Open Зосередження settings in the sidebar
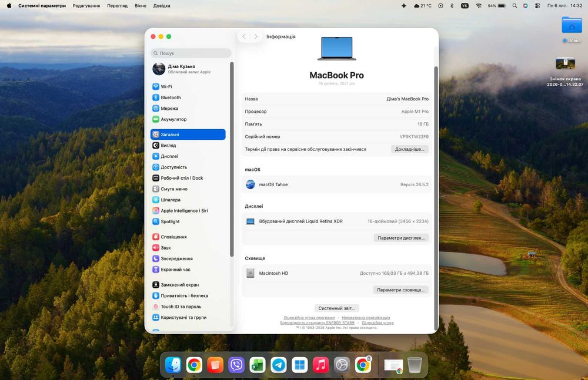Screen dimensions: 588x380 click(x=188, y=258)
